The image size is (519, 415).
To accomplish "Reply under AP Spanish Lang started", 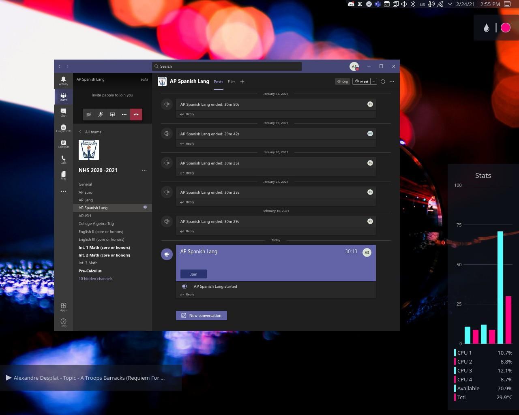I will point(187,295).
